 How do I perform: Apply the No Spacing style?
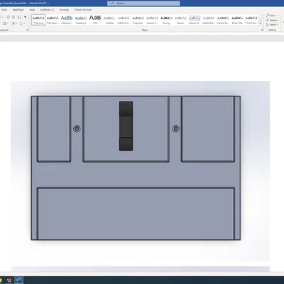53,20
